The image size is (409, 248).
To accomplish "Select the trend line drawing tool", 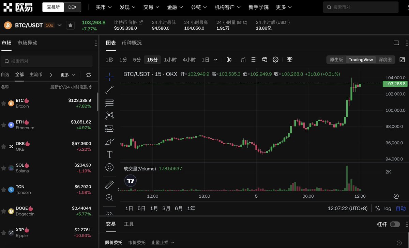I will [109, 90].
